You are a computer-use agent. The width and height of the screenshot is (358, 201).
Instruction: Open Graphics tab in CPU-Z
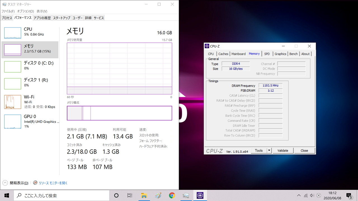pos(280,54)
